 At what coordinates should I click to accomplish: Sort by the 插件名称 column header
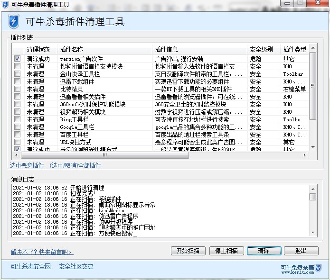click(104, 49)
